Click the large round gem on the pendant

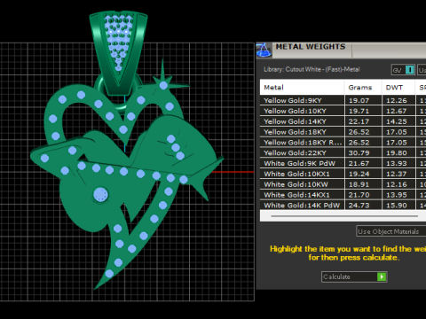100,195
